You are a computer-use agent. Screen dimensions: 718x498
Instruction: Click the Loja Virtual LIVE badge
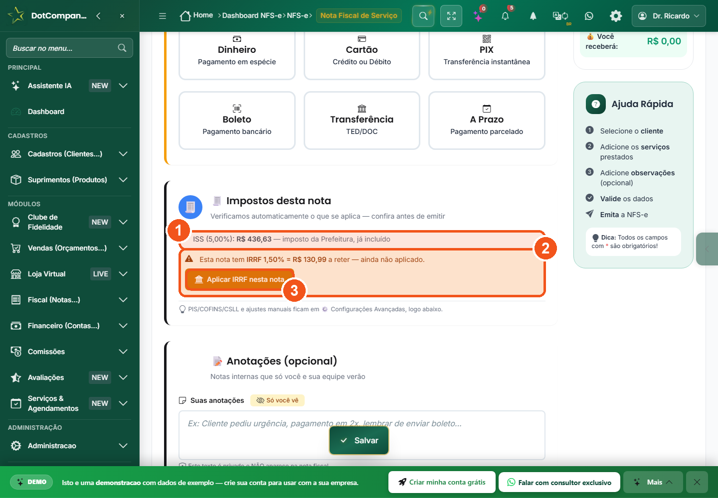(x=101, y=274)
